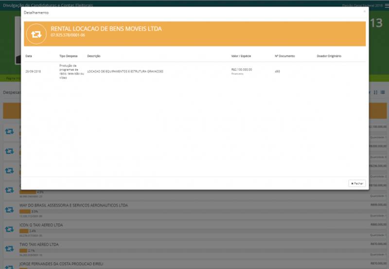Image resolution: width=389 pixels, height=269 pixels.
Task: Click the Fechar button in the dialog
Action: (x=357, y=183)
